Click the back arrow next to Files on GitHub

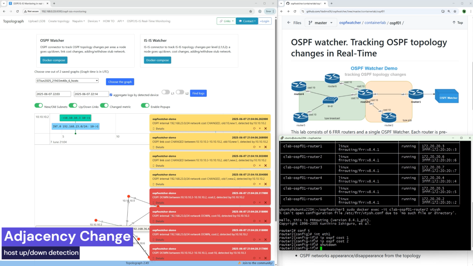289,23
